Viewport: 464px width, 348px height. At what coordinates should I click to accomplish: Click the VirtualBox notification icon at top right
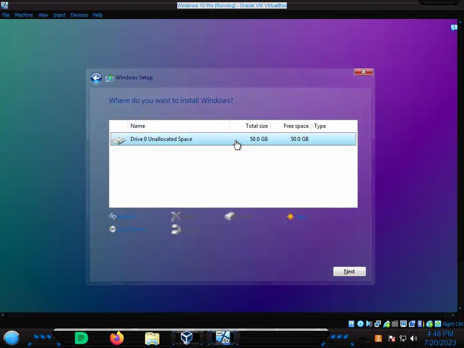click(454, 28)
